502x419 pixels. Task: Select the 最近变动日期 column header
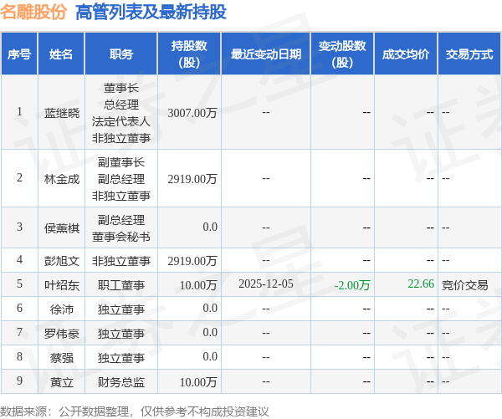click(x=266, y=54)
